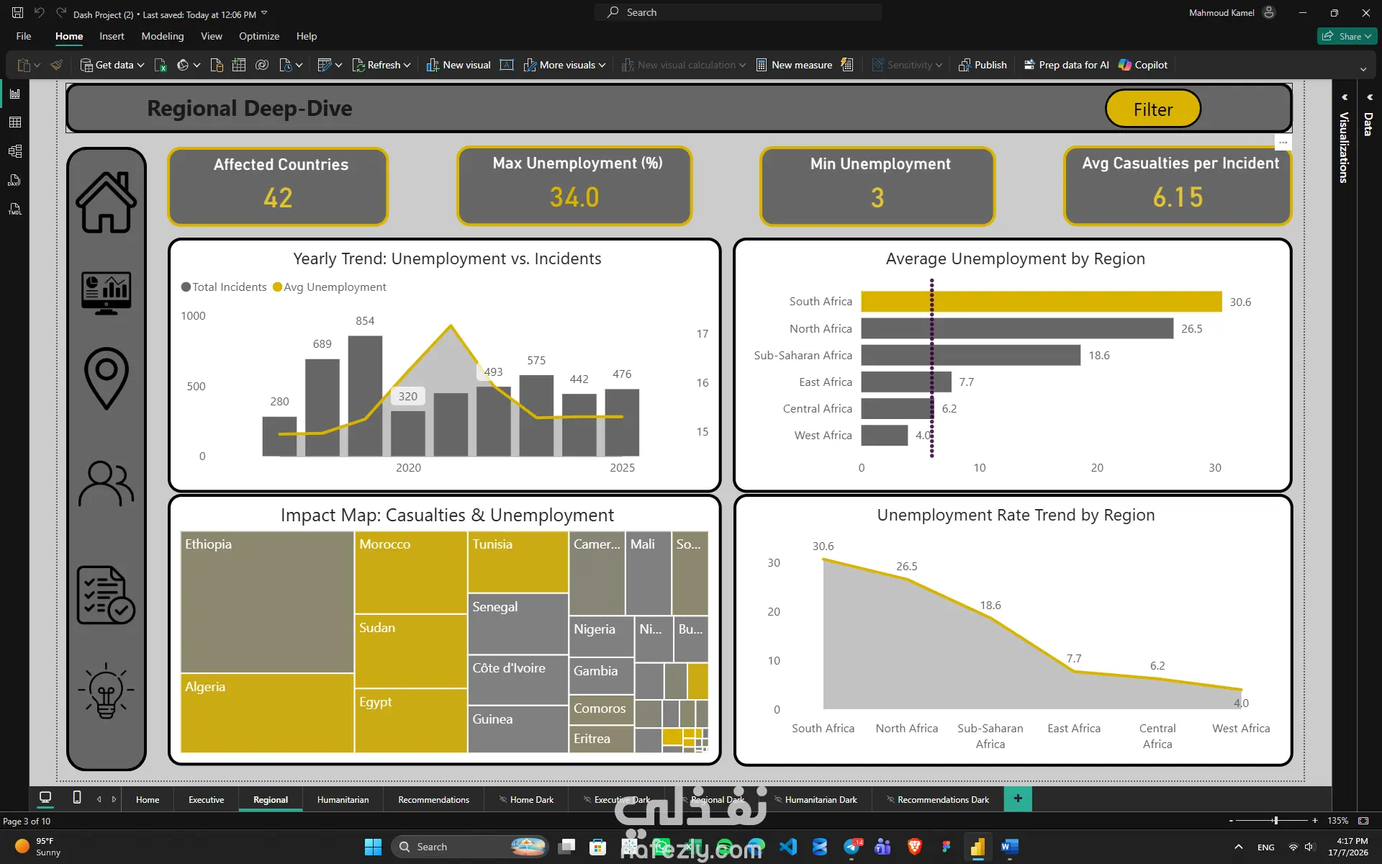Click the yellow Filter button

[1153, 109]
